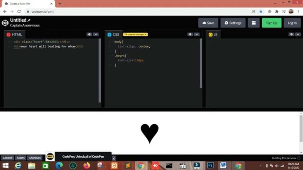Click the Unlock all of CodePen message

pos(83,156)
